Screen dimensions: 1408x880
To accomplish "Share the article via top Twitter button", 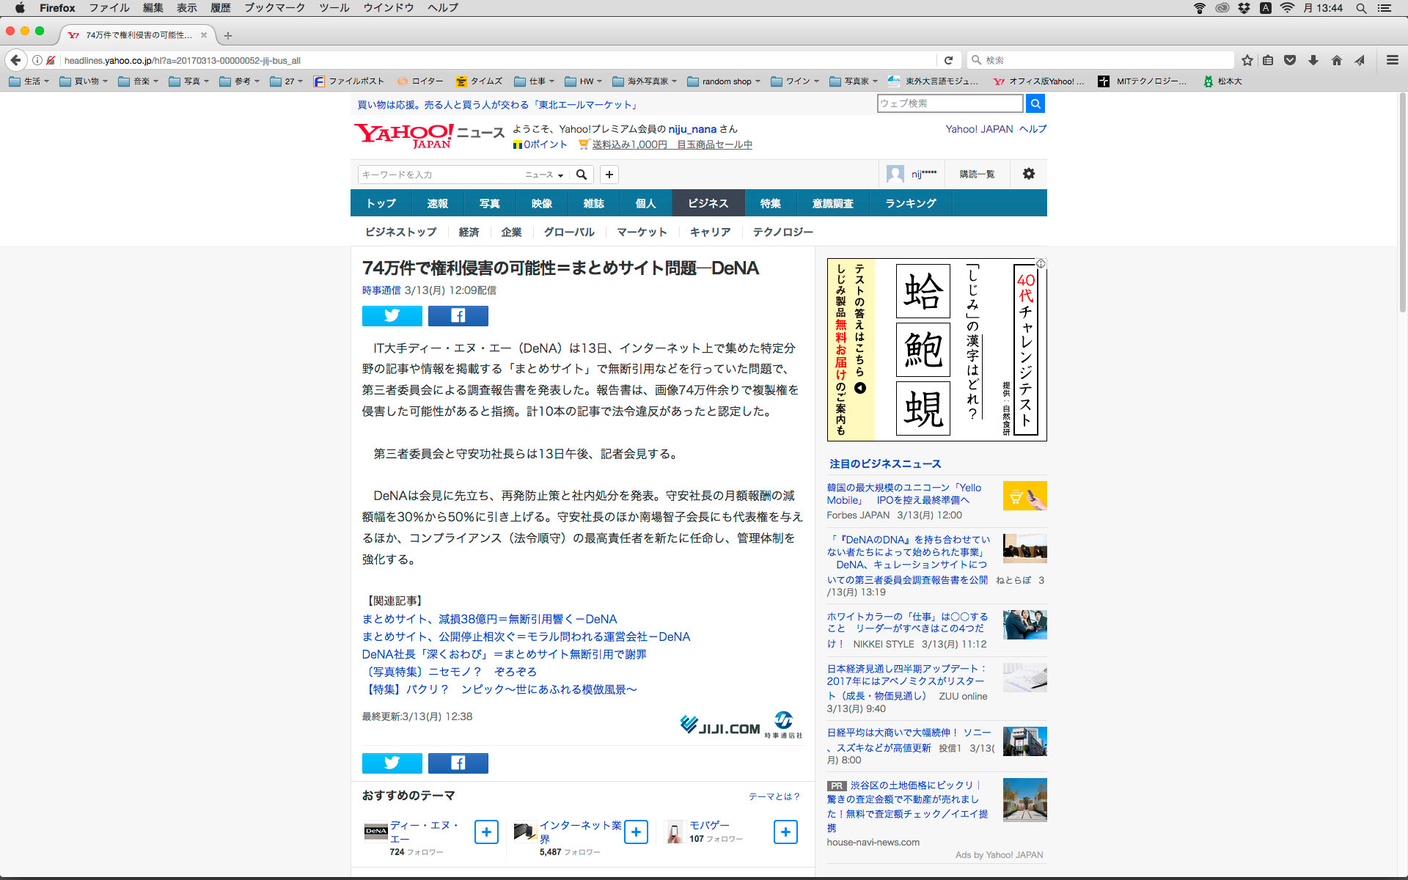I will coord(392,315).
